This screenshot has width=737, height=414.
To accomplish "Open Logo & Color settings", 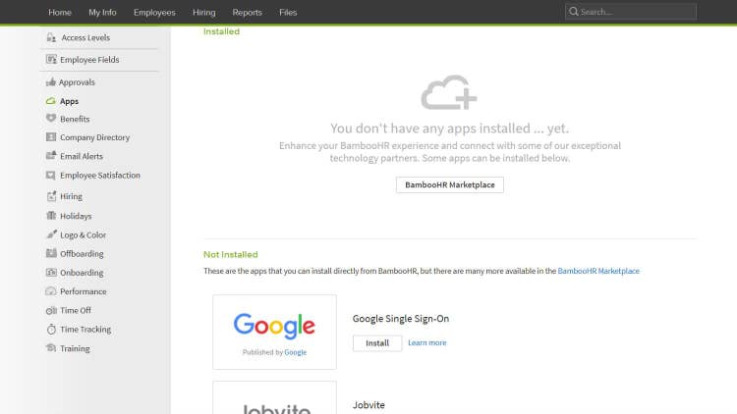I will click(x=84, y=234).
